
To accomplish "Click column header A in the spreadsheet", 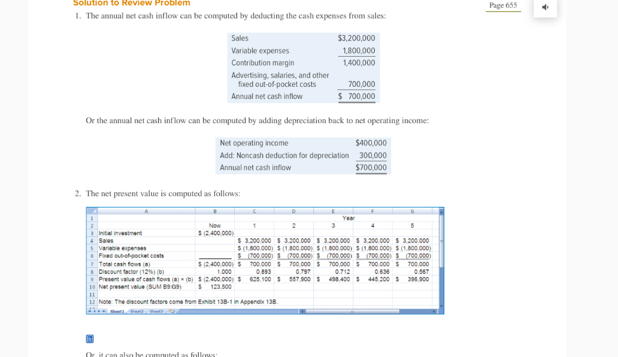I will (x=146, y=211).
